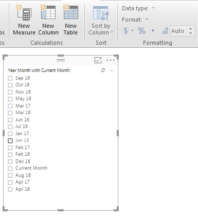The height and width of the screenshot is (218, 198).
Task: Toggle the Mar 17 checkbox
Action: pos(10,106)
